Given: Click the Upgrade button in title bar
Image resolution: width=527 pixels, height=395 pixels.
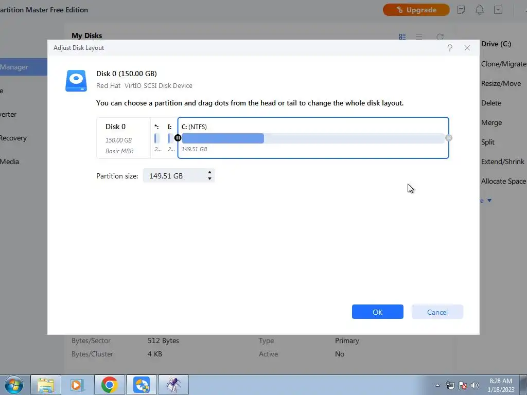Looking at the screenshot, I should (416, 10).
